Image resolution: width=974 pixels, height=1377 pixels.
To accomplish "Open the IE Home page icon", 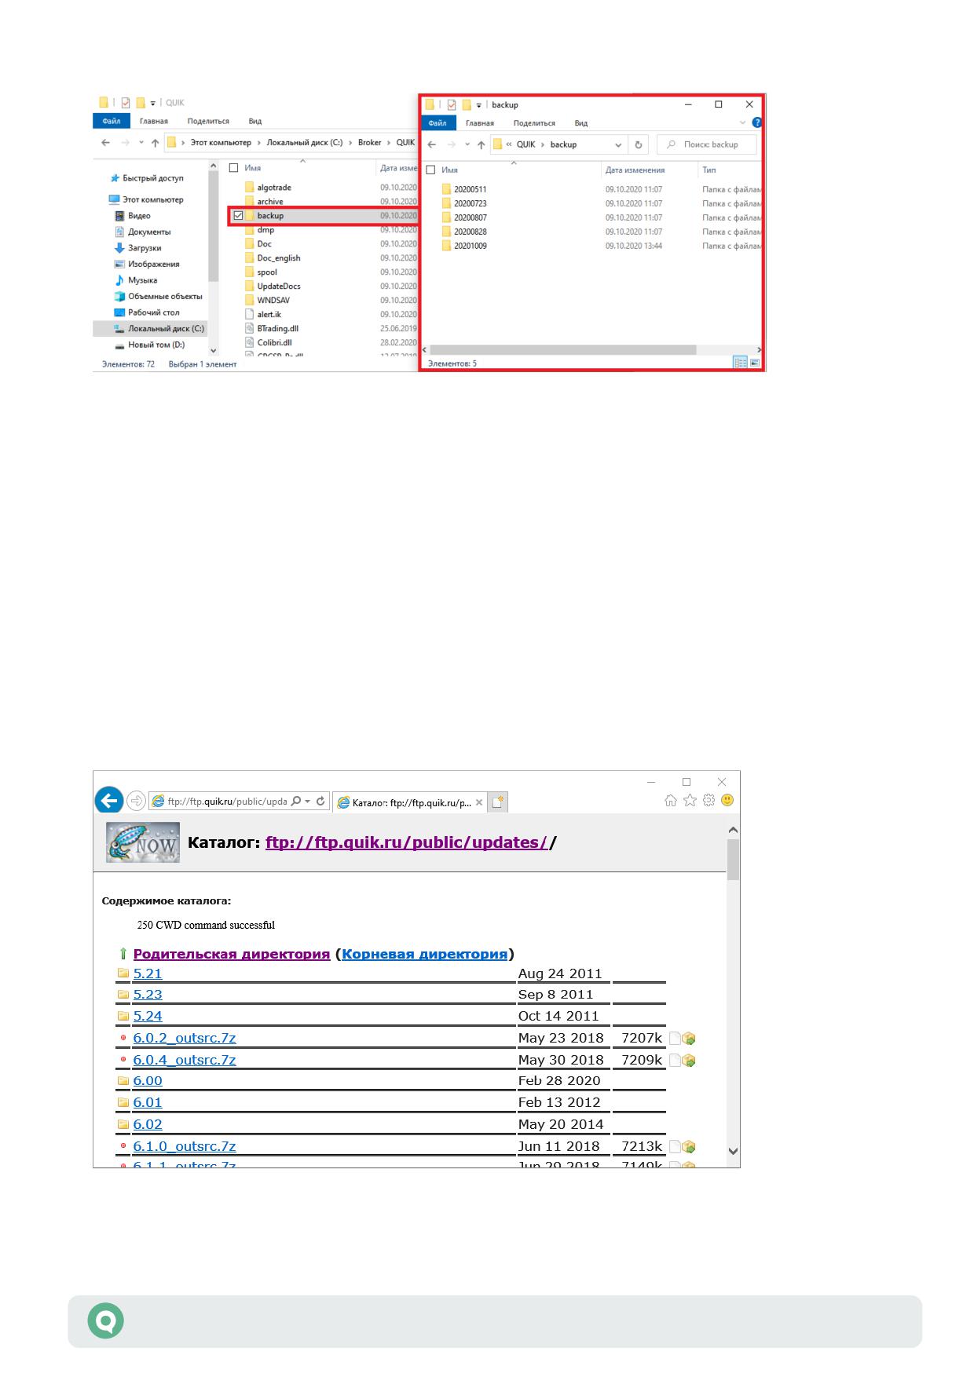I will tap(670, 800).
